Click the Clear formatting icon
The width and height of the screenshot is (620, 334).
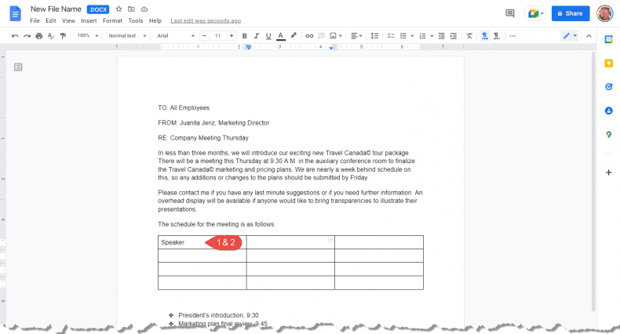[x=469, y=35]
